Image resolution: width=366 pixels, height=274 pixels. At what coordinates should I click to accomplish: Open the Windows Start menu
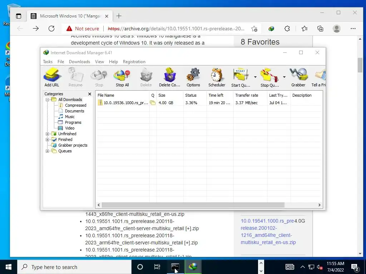(9, 267)
